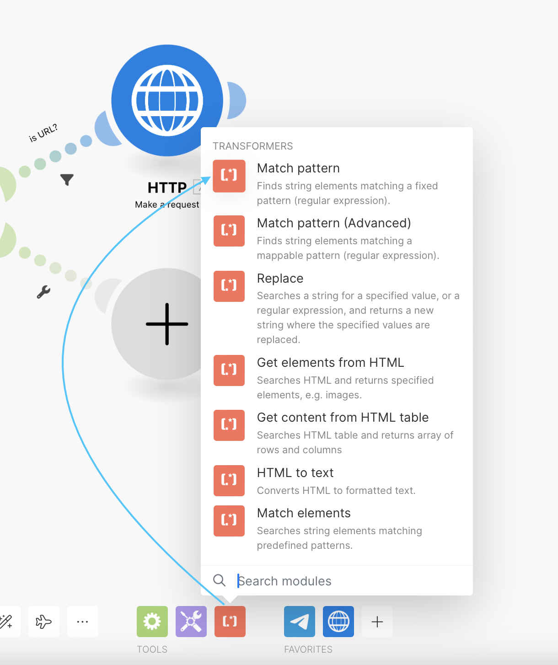Image resolution: width=558 pixels, height=665 pixels.
Task: Click the HTTP globe module on the canvas
Action: pyautogui.click(x=167, y=100)
